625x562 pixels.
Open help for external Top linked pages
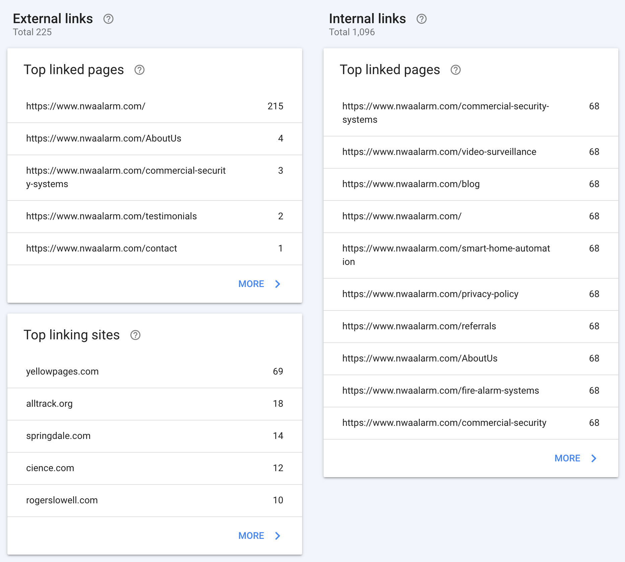tap(139, 70)
